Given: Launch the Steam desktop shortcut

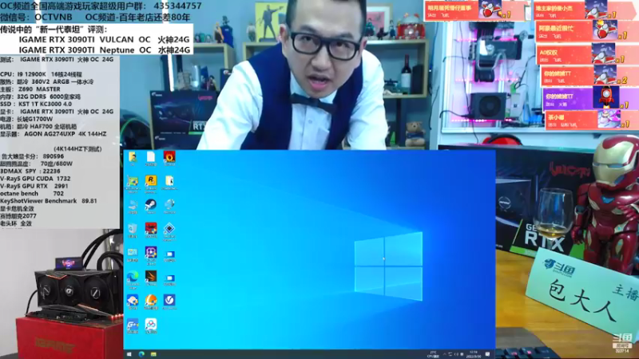Looking at the screenshot, I should (151, 207).
